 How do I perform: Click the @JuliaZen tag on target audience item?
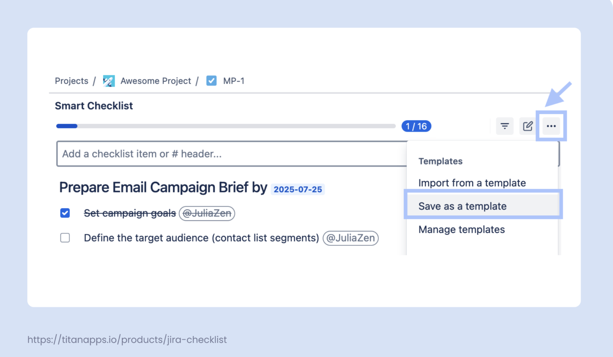click(350, 238)
